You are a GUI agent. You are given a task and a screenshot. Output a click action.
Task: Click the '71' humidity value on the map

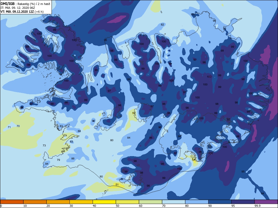pyautogui.click(x=9, y=127)
